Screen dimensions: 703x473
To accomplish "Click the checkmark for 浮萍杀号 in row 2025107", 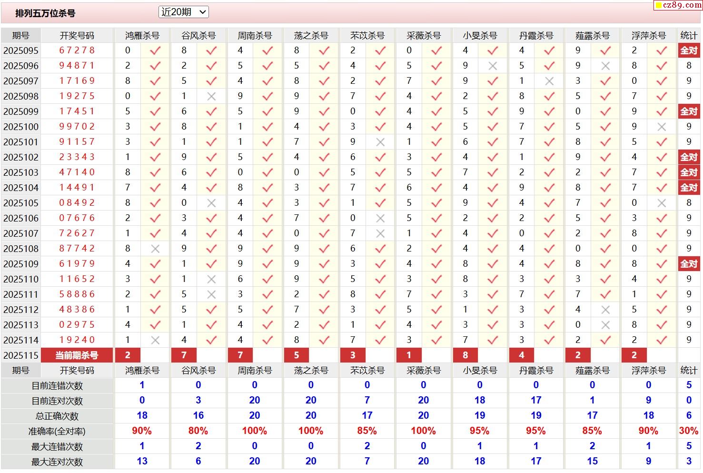I will (x=662, y=233).
